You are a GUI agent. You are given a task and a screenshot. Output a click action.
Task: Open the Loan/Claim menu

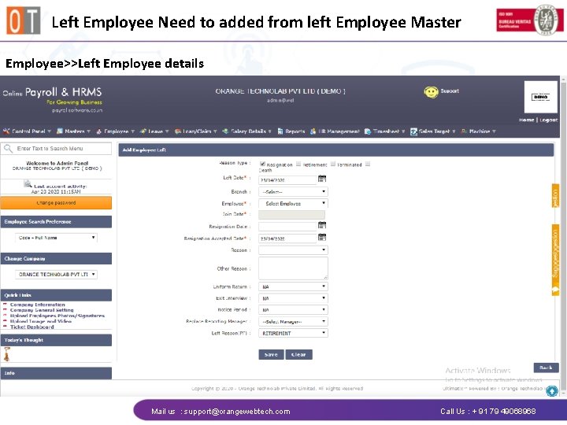pos(195,131)
